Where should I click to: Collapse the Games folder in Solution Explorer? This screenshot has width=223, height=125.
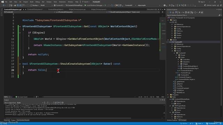point(168,40)
